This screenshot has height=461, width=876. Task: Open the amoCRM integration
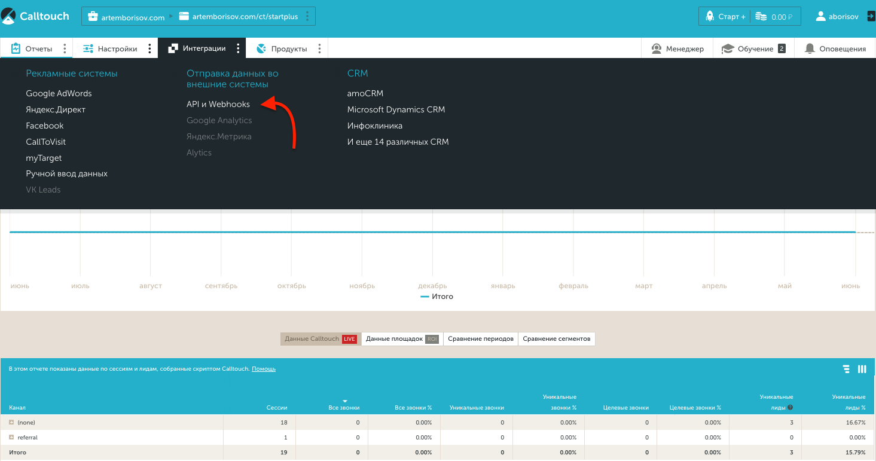click(x=365, y=93)
